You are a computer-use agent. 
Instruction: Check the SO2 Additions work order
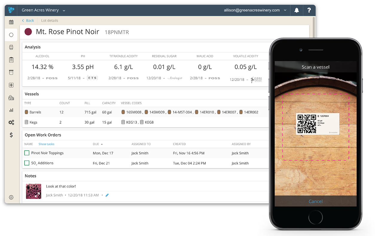(27, 163)
